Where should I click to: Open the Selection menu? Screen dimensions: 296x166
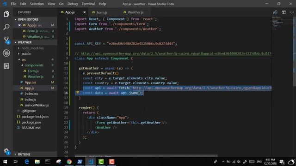(x=37, y=4)
